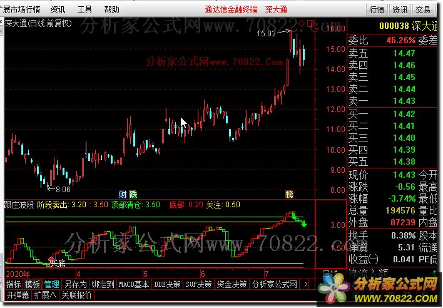Open the 分析家公式网 tab
The width and height of the screenshot is (443, 308).
275,284
